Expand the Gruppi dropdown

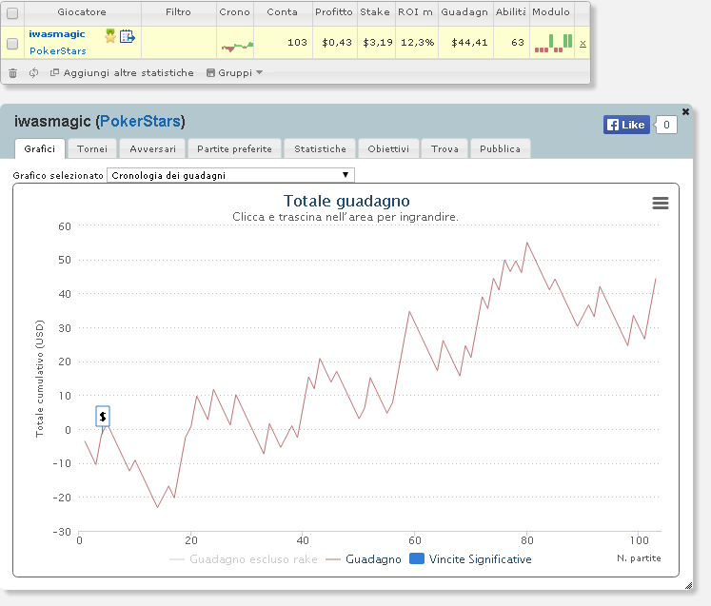(x=234, y=73)
